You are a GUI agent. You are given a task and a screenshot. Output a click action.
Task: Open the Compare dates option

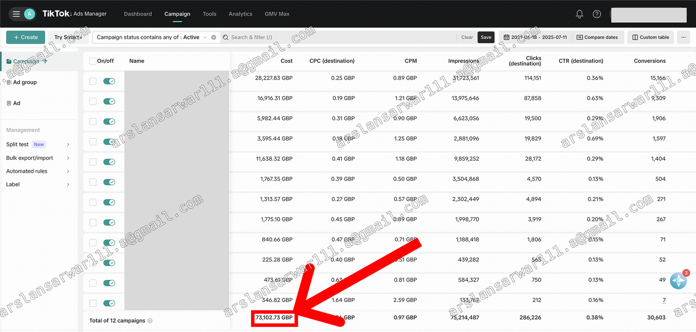(597, 37)
